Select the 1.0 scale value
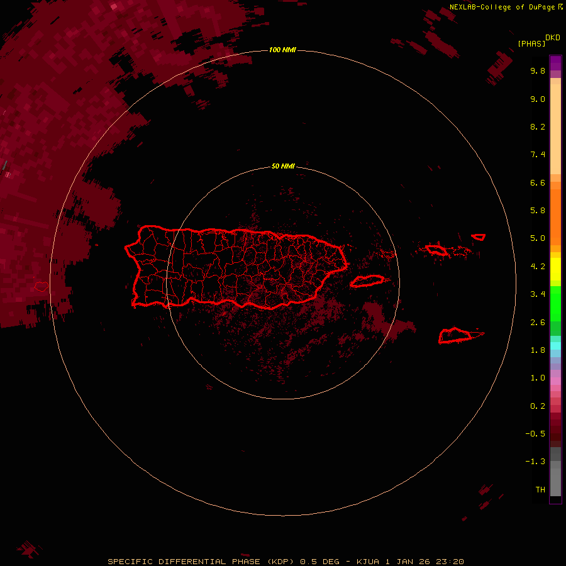 coord(538,378)
